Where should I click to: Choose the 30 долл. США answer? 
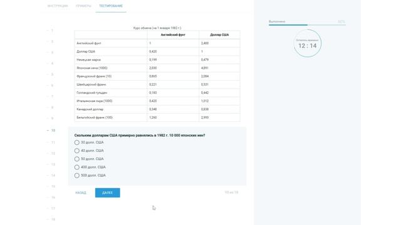(x=76, y=142)
